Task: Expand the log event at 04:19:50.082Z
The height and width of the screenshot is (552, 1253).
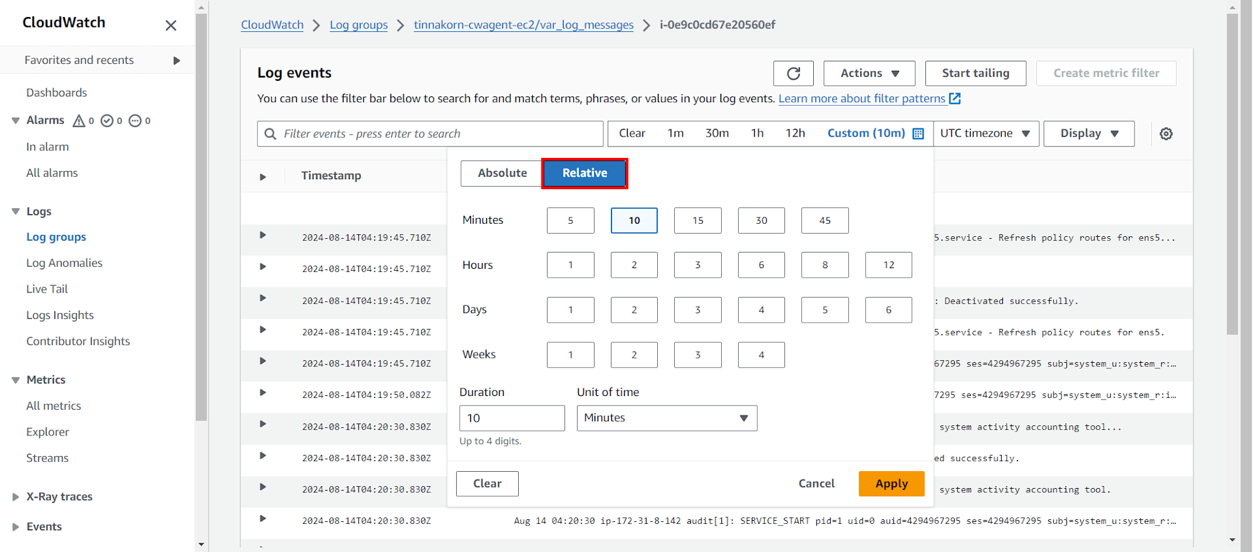Action: tap(263, 393)
